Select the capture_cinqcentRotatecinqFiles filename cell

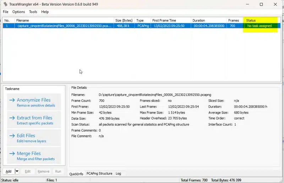point(64,26)
